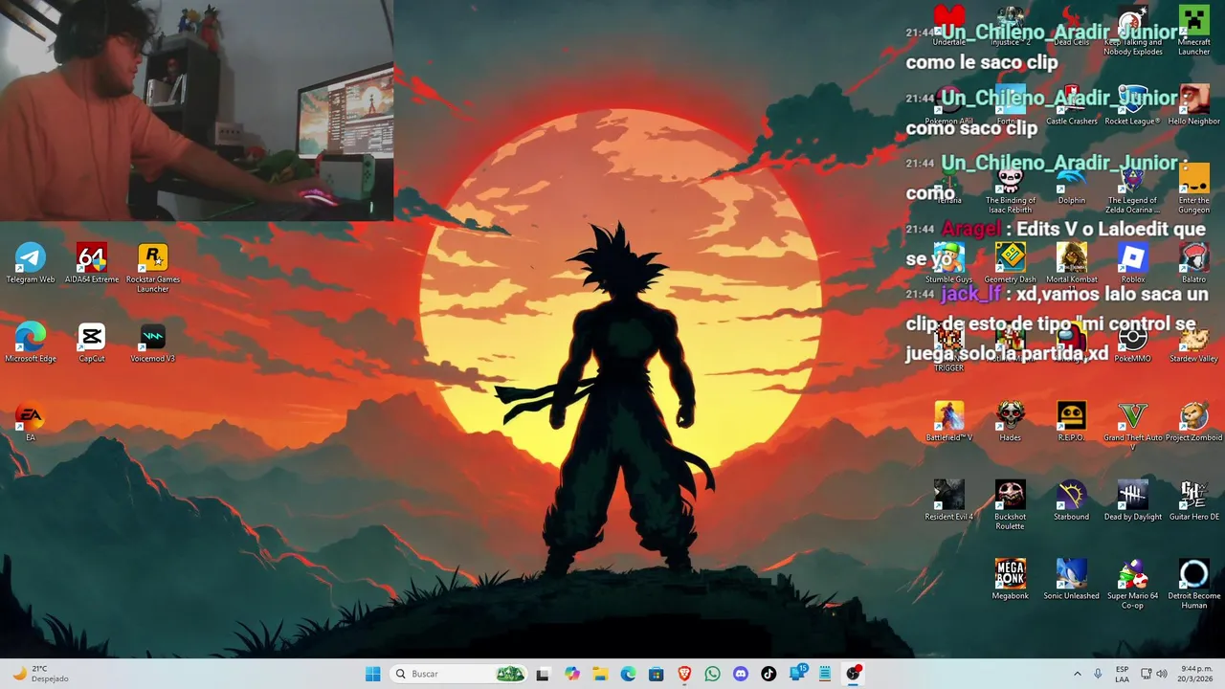Open the weather widget showing 21°C Despejado
This screenshot has height=689, width=1225.
41,674
